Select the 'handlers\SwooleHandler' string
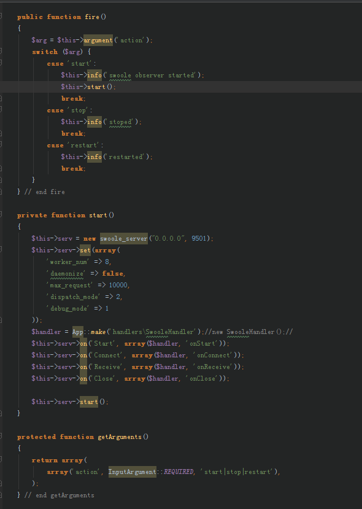Viewport: 362px width, 509px height. pos(153,332)
